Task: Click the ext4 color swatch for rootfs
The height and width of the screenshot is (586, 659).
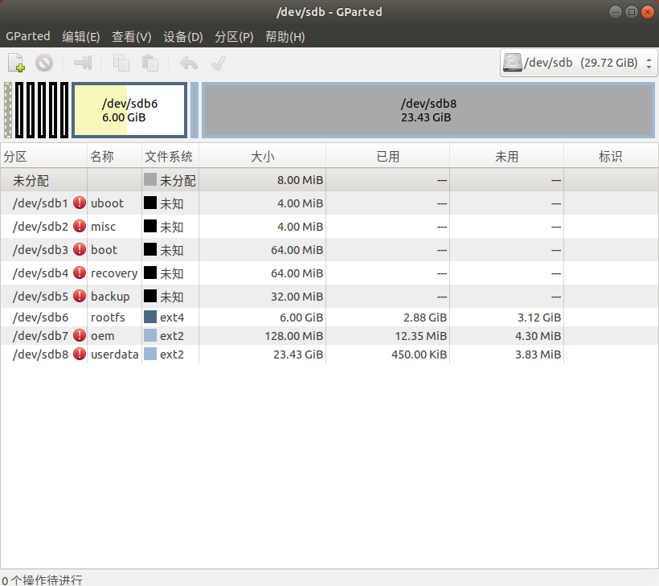Action: point(150,318)
